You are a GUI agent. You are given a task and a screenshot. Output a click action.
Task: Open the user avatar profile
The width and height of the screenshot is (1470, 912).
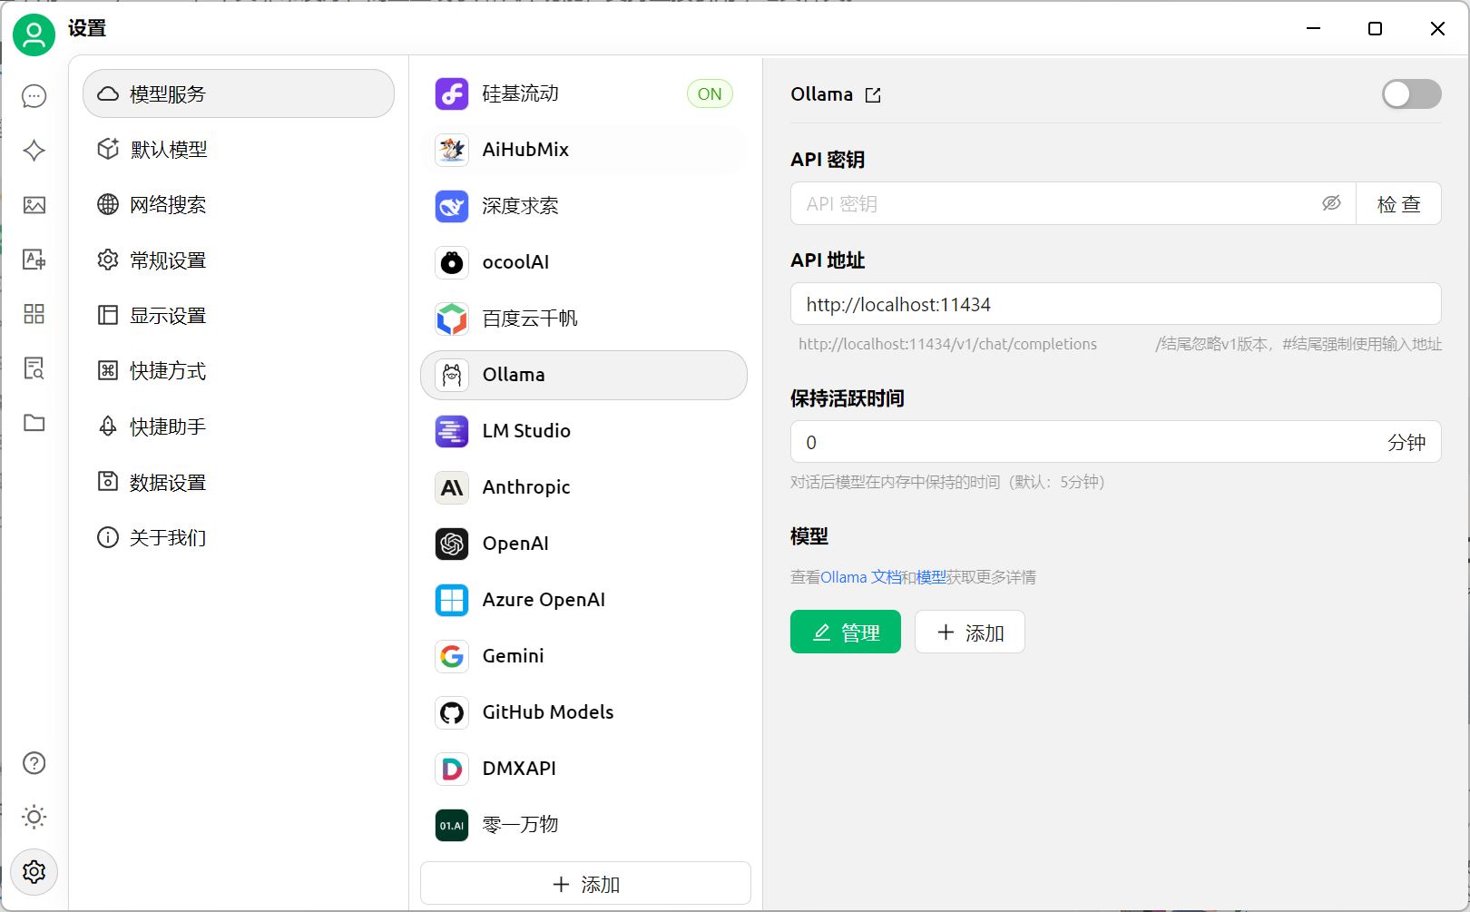[34, 34]
